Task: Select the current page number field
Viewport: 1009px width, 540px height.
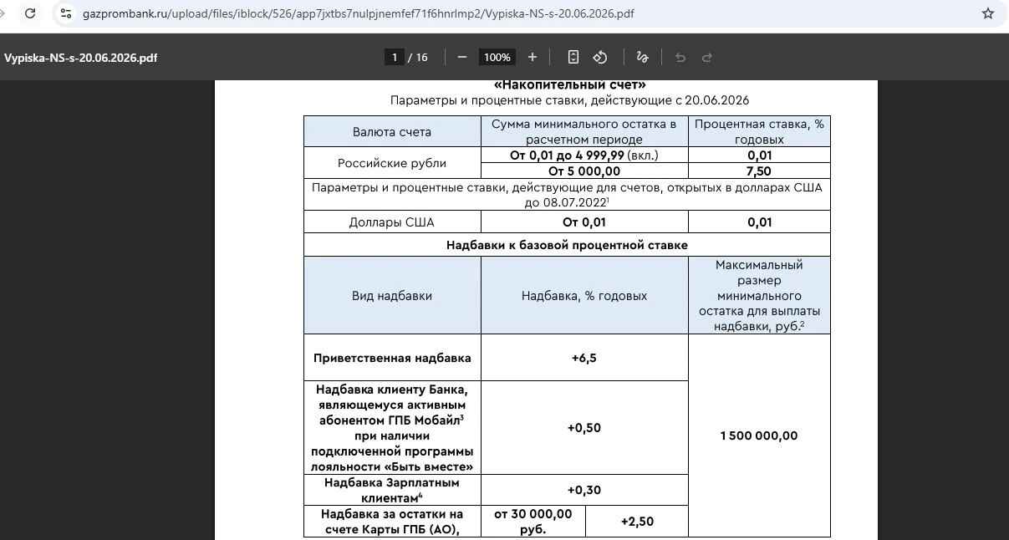Action: (x=394, y=57)
